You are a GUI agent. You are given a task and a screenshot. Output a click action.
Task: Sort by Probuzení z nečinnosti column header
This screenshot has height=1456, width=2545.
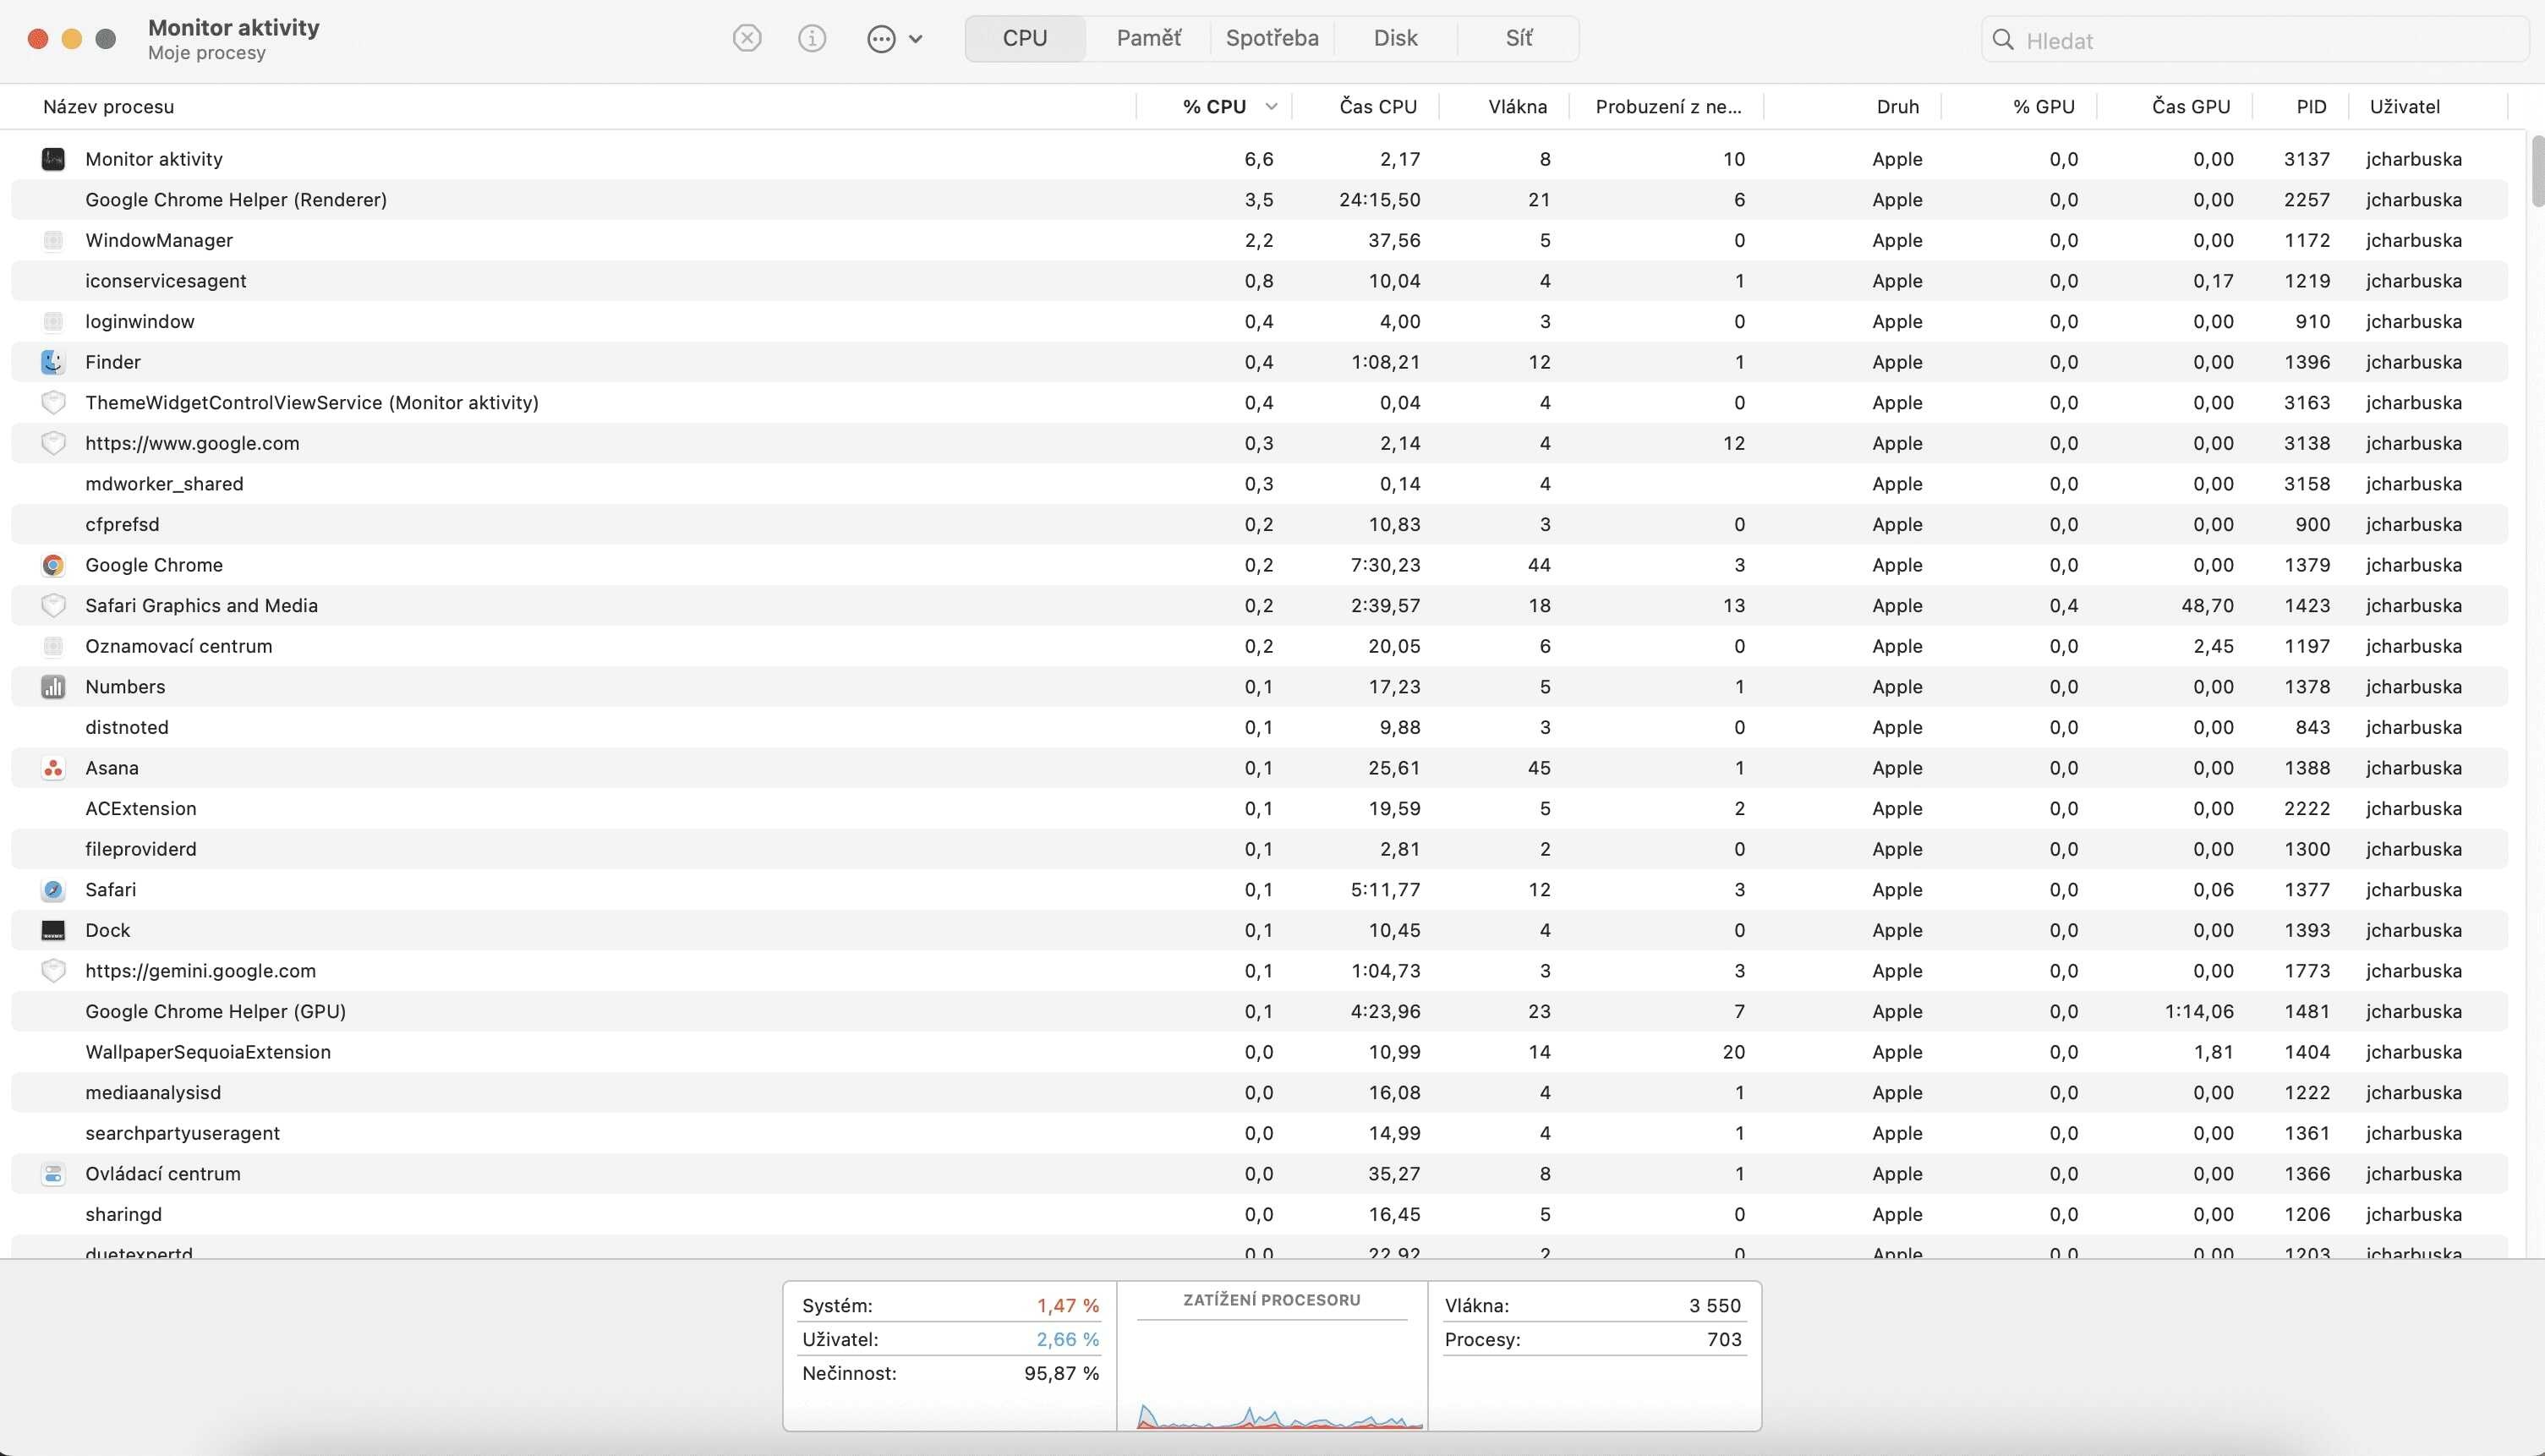tap(1668, 107)
